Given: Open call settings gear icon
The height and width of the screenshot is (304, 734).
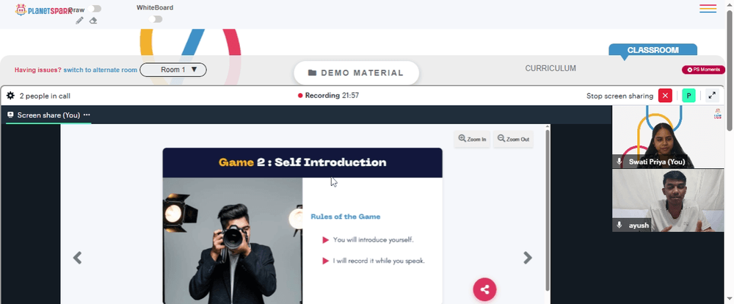Looking at the screenshot, I should click(x=10, y=95).
